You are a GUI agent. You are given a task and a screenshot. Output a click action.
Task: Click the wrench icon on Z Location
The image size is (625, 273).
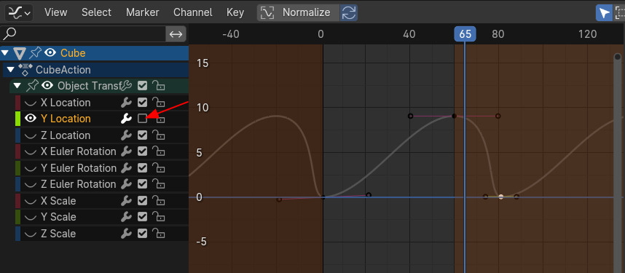[x=126, y=135]
